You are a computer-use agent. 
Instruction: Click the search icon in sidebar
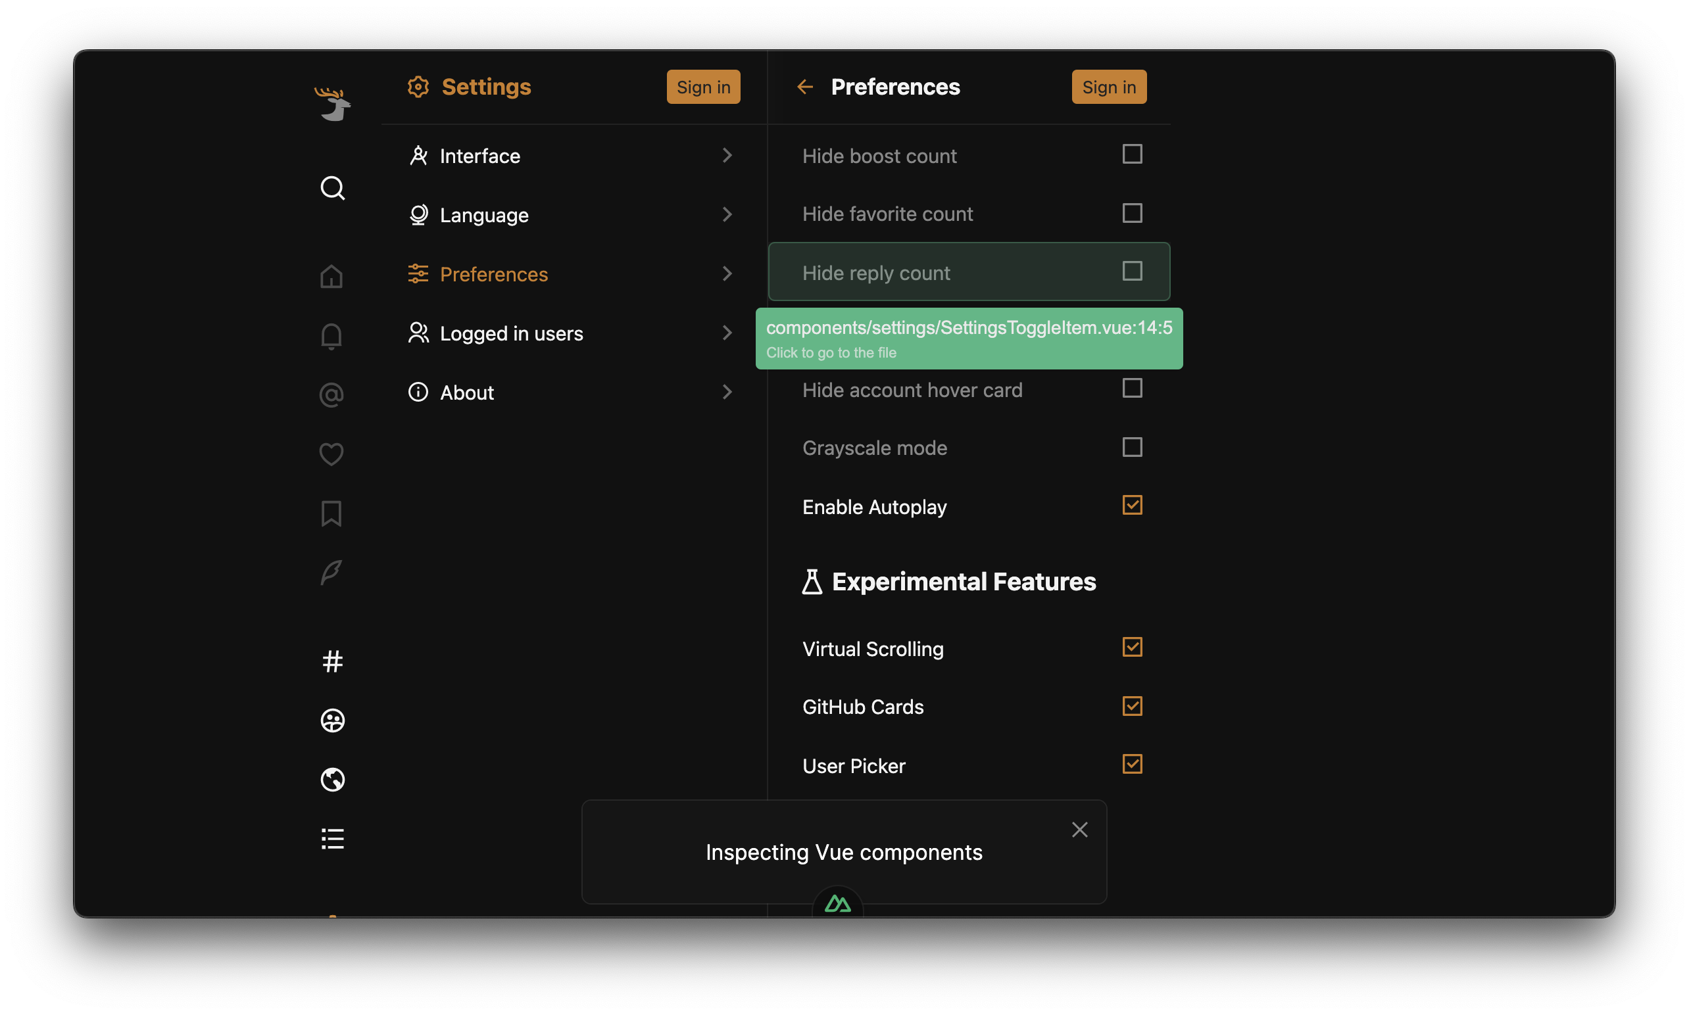(331, 188)
